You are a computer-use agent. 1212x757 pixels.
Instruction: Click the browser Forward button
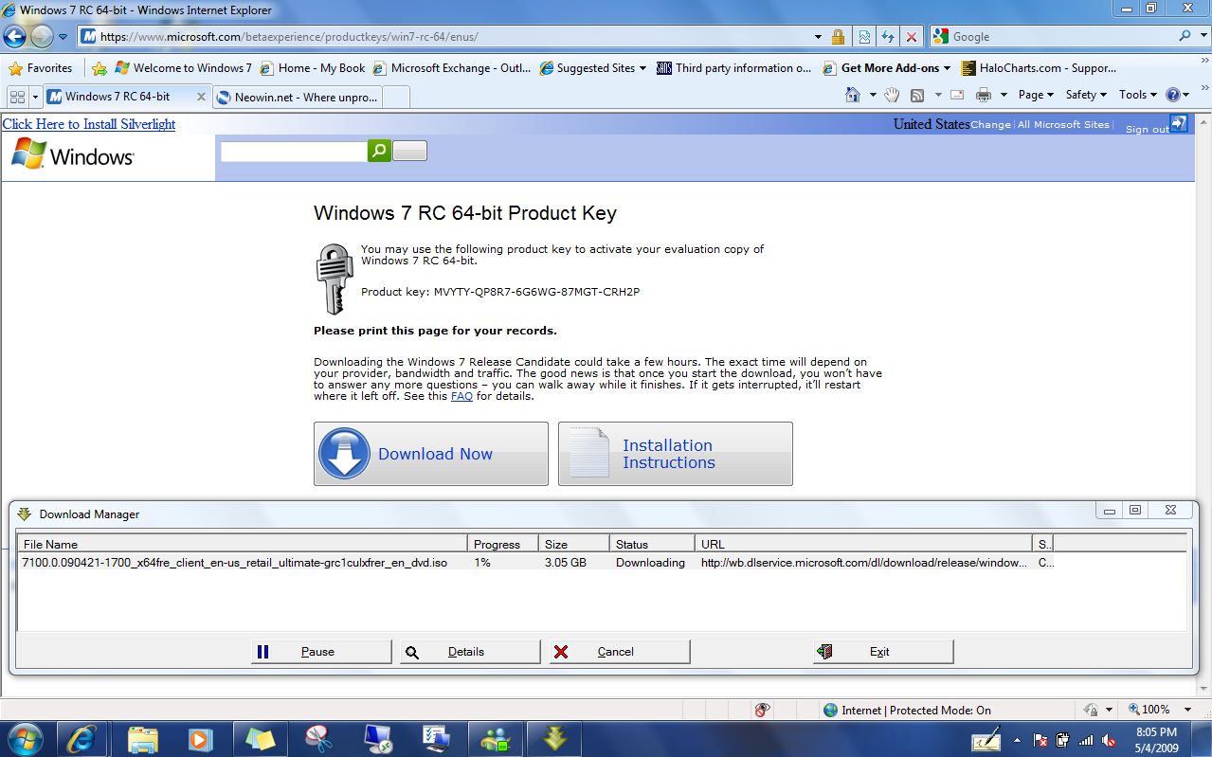tap(42, 37)
